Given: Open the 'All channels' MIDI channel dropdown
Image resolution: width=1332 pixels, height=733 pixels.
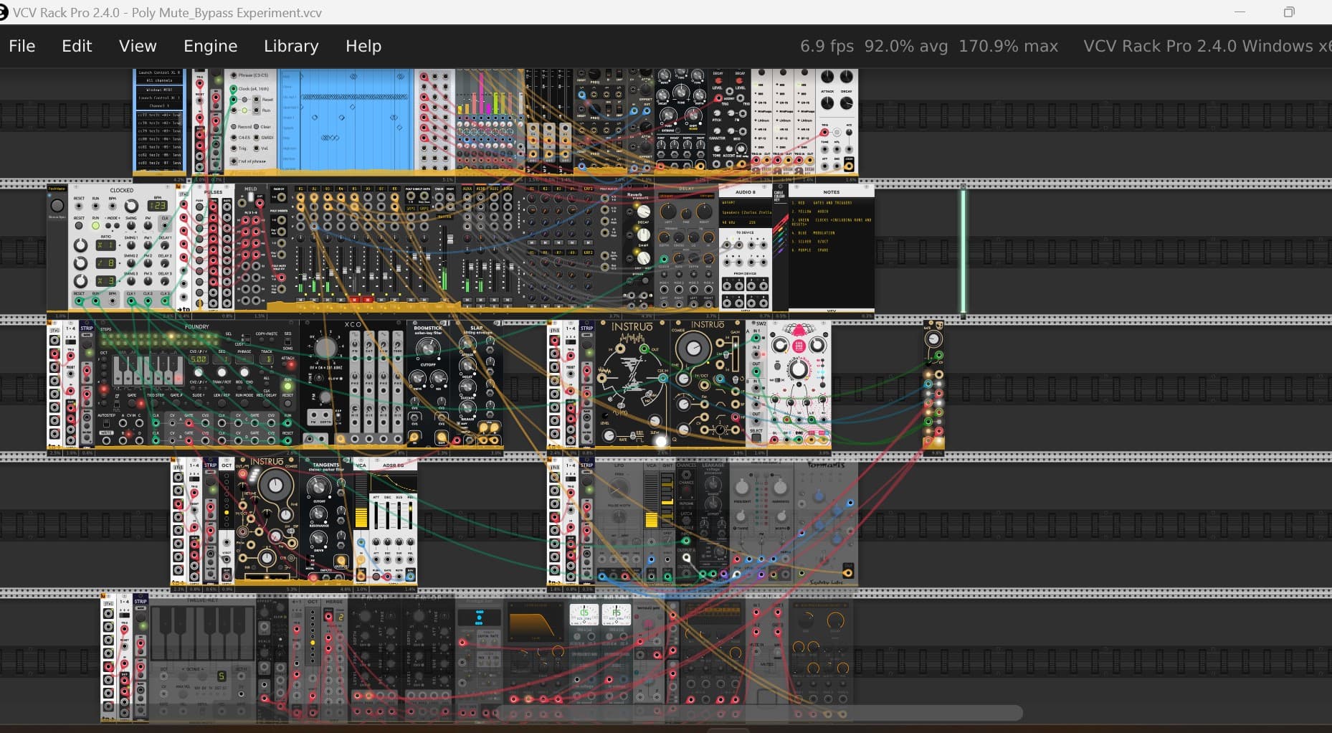Looking at the screenshot, I should coord(159,80).
